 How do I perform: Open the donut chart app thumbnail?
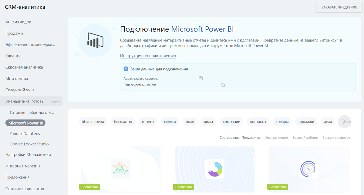pyautogui.click(x=215, y=169)
